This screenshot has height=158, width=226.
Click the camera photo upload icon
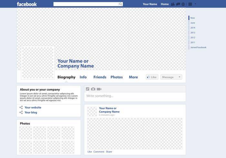[93, 89]
